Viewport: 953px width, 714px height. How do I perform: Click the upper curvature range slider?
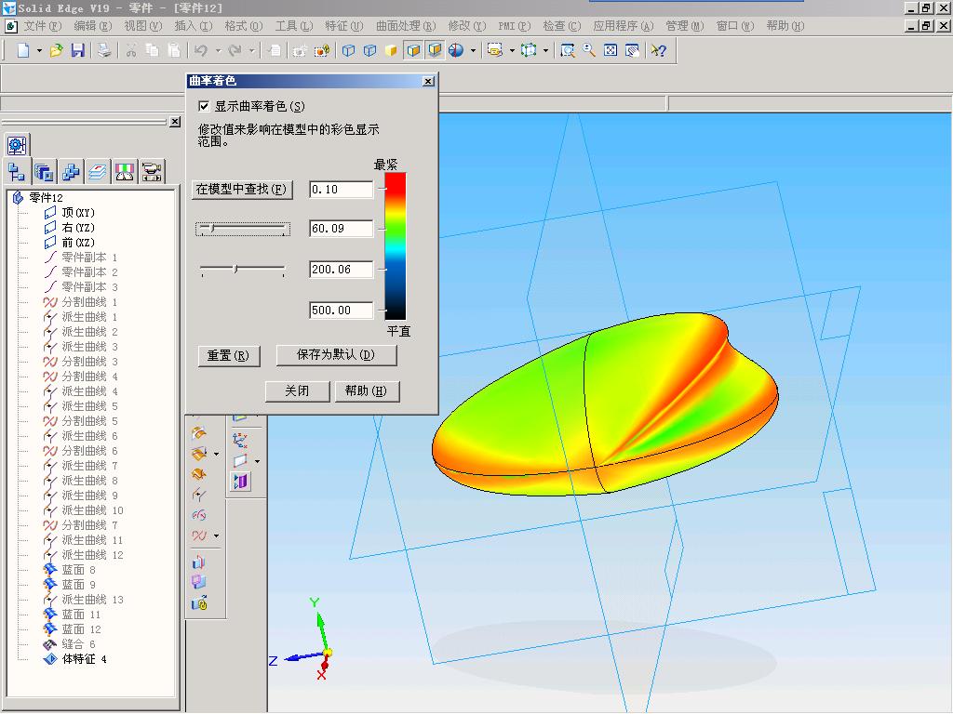tap(243, 229)
